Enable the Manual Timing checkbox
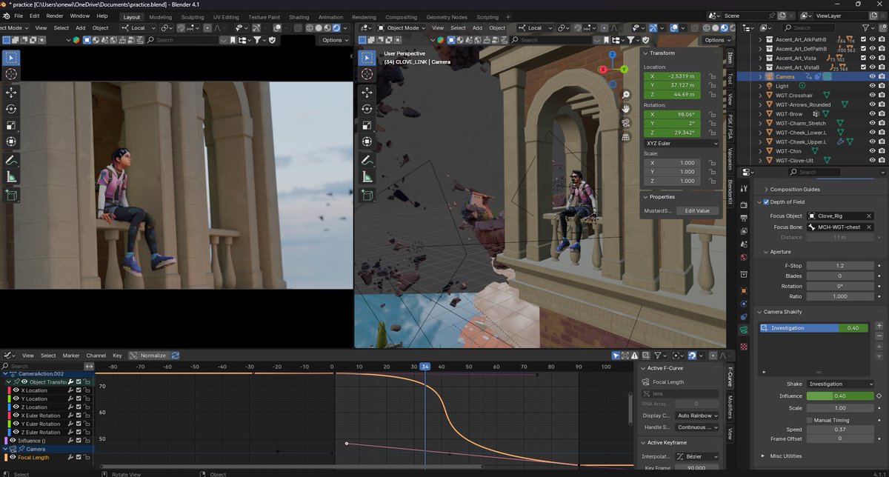This screenshot has width=889, height=477. [x=810, y=420]
